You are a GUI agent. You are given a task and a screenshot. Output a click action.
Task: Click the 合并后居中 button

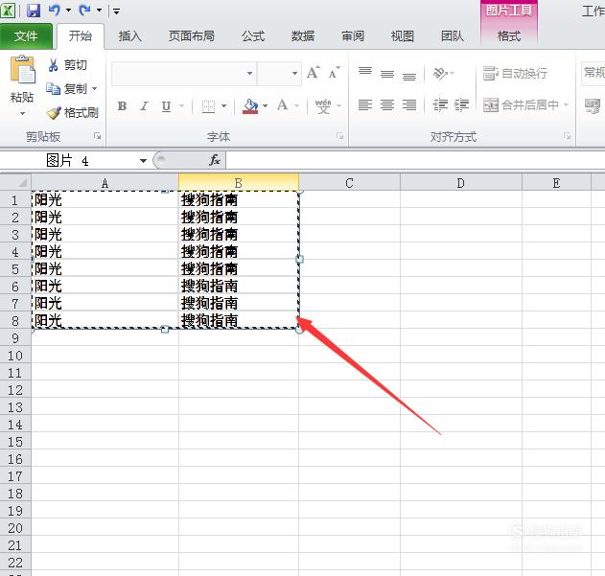pyautogui.click(x=521, y=104)
